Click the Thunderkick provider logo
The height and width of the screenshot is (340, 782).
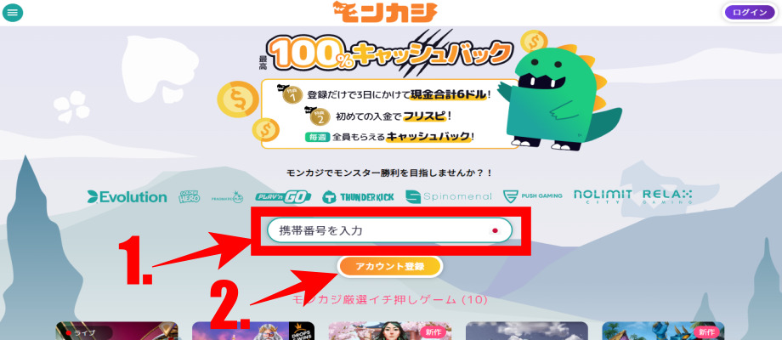pos(358,197)
